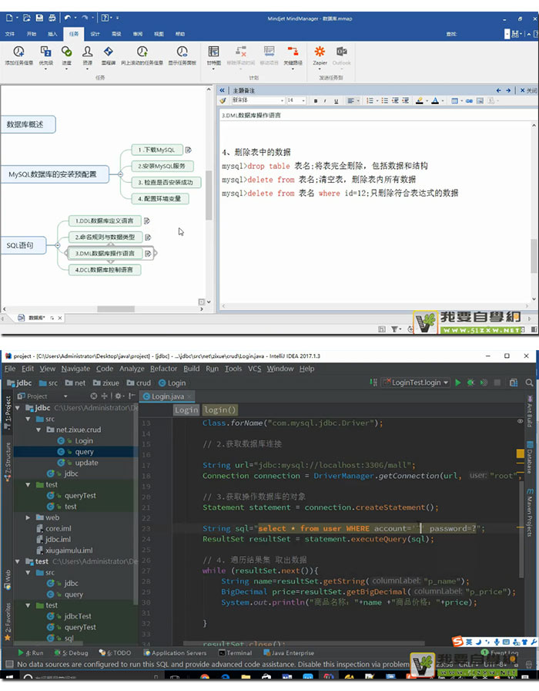This screenshot has height=691, width=539.
Task: Switch to 插入 ribbon tab
Action: coord(52,33)
